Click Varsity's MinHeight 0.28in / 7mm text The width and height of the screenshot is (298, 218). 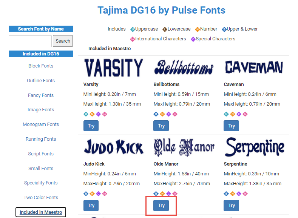(110, 94)
